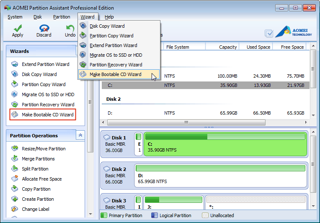Screen dimensions: 320x223
Task: Click Make Bootable CD Wizard sidebar icon
Action: [x=15, y=115]
